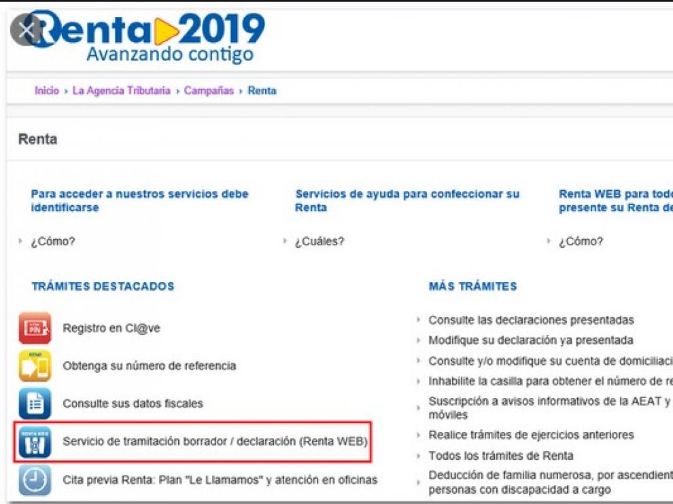Click the Consulte sus datos fiscales document icon

[35, 403]
